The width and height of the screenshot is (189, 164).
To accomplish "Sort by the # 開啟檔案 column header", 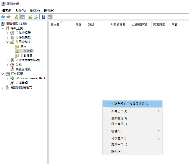I will pos(119,25).
